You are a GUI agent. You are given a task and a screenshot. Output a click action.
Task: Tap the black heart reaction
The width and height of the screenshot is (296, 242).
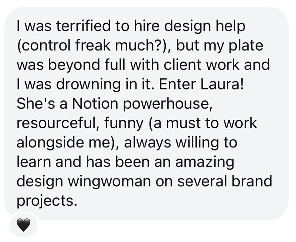pyautogui.click(x=23, y=225)
